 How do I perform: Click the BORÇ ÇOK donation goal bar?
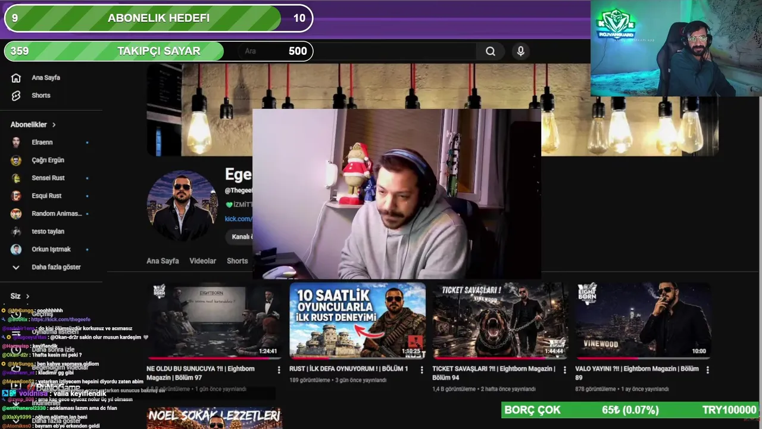(x=630, y=410)
